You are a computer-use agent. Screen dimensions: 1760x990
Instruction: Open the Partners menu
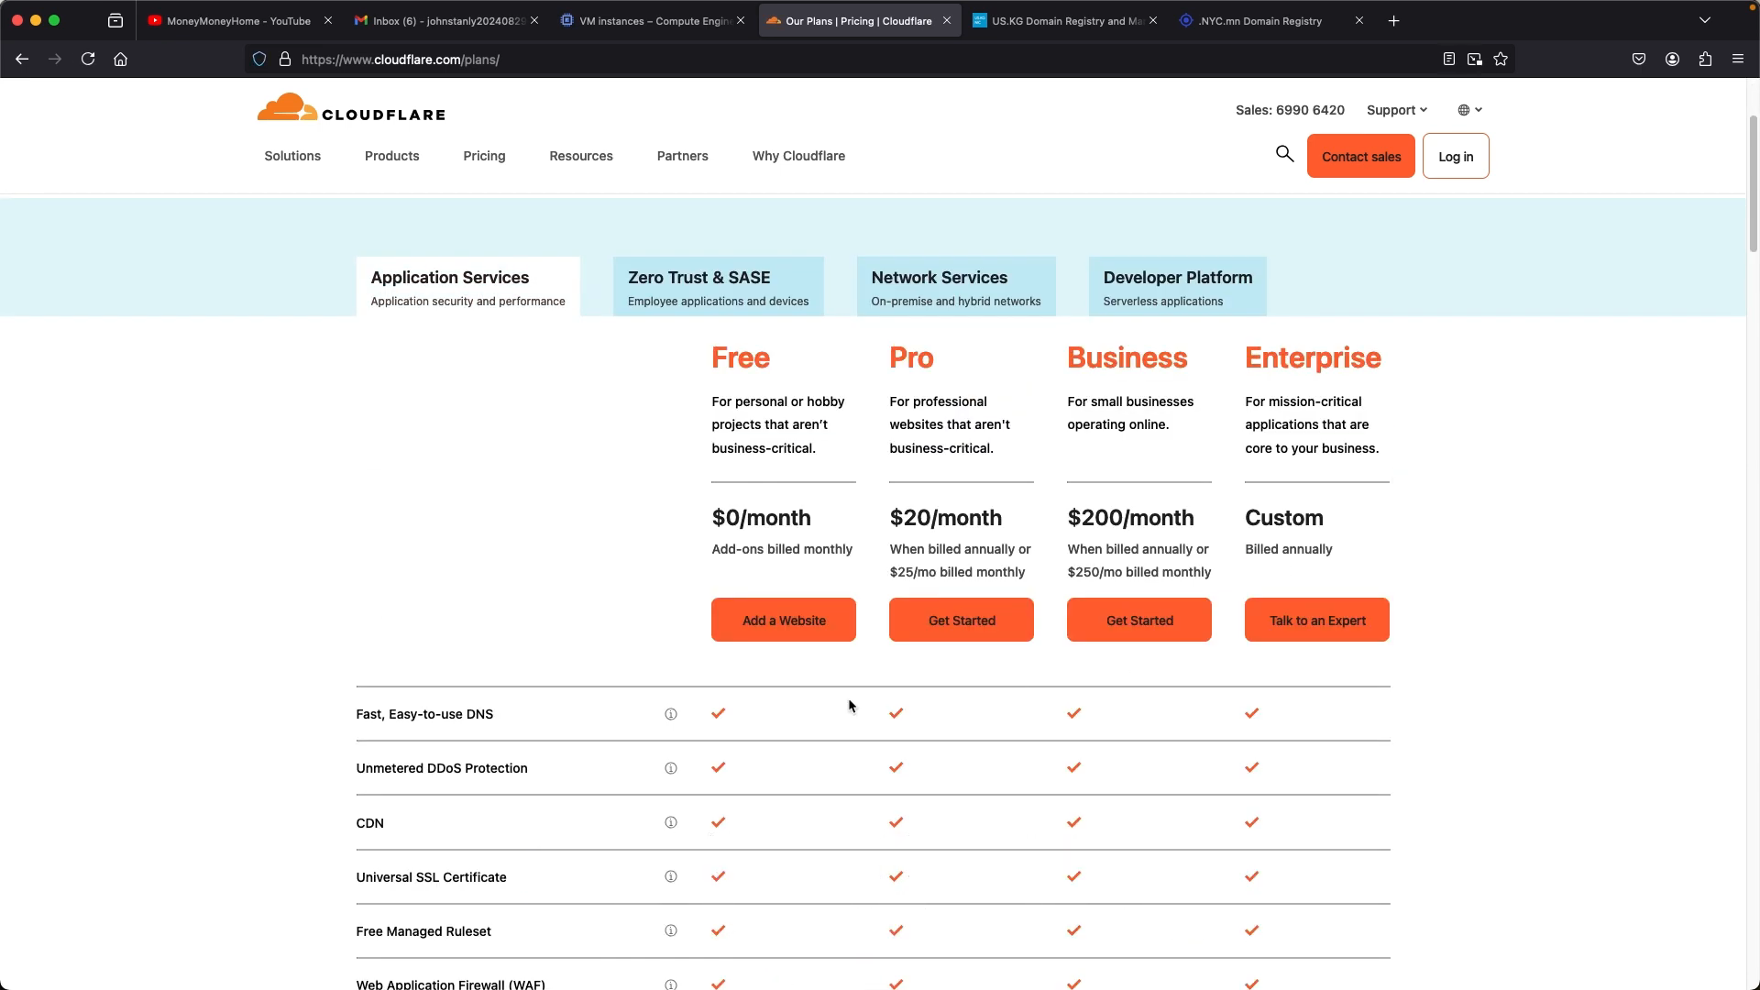(x=682, y=156)
